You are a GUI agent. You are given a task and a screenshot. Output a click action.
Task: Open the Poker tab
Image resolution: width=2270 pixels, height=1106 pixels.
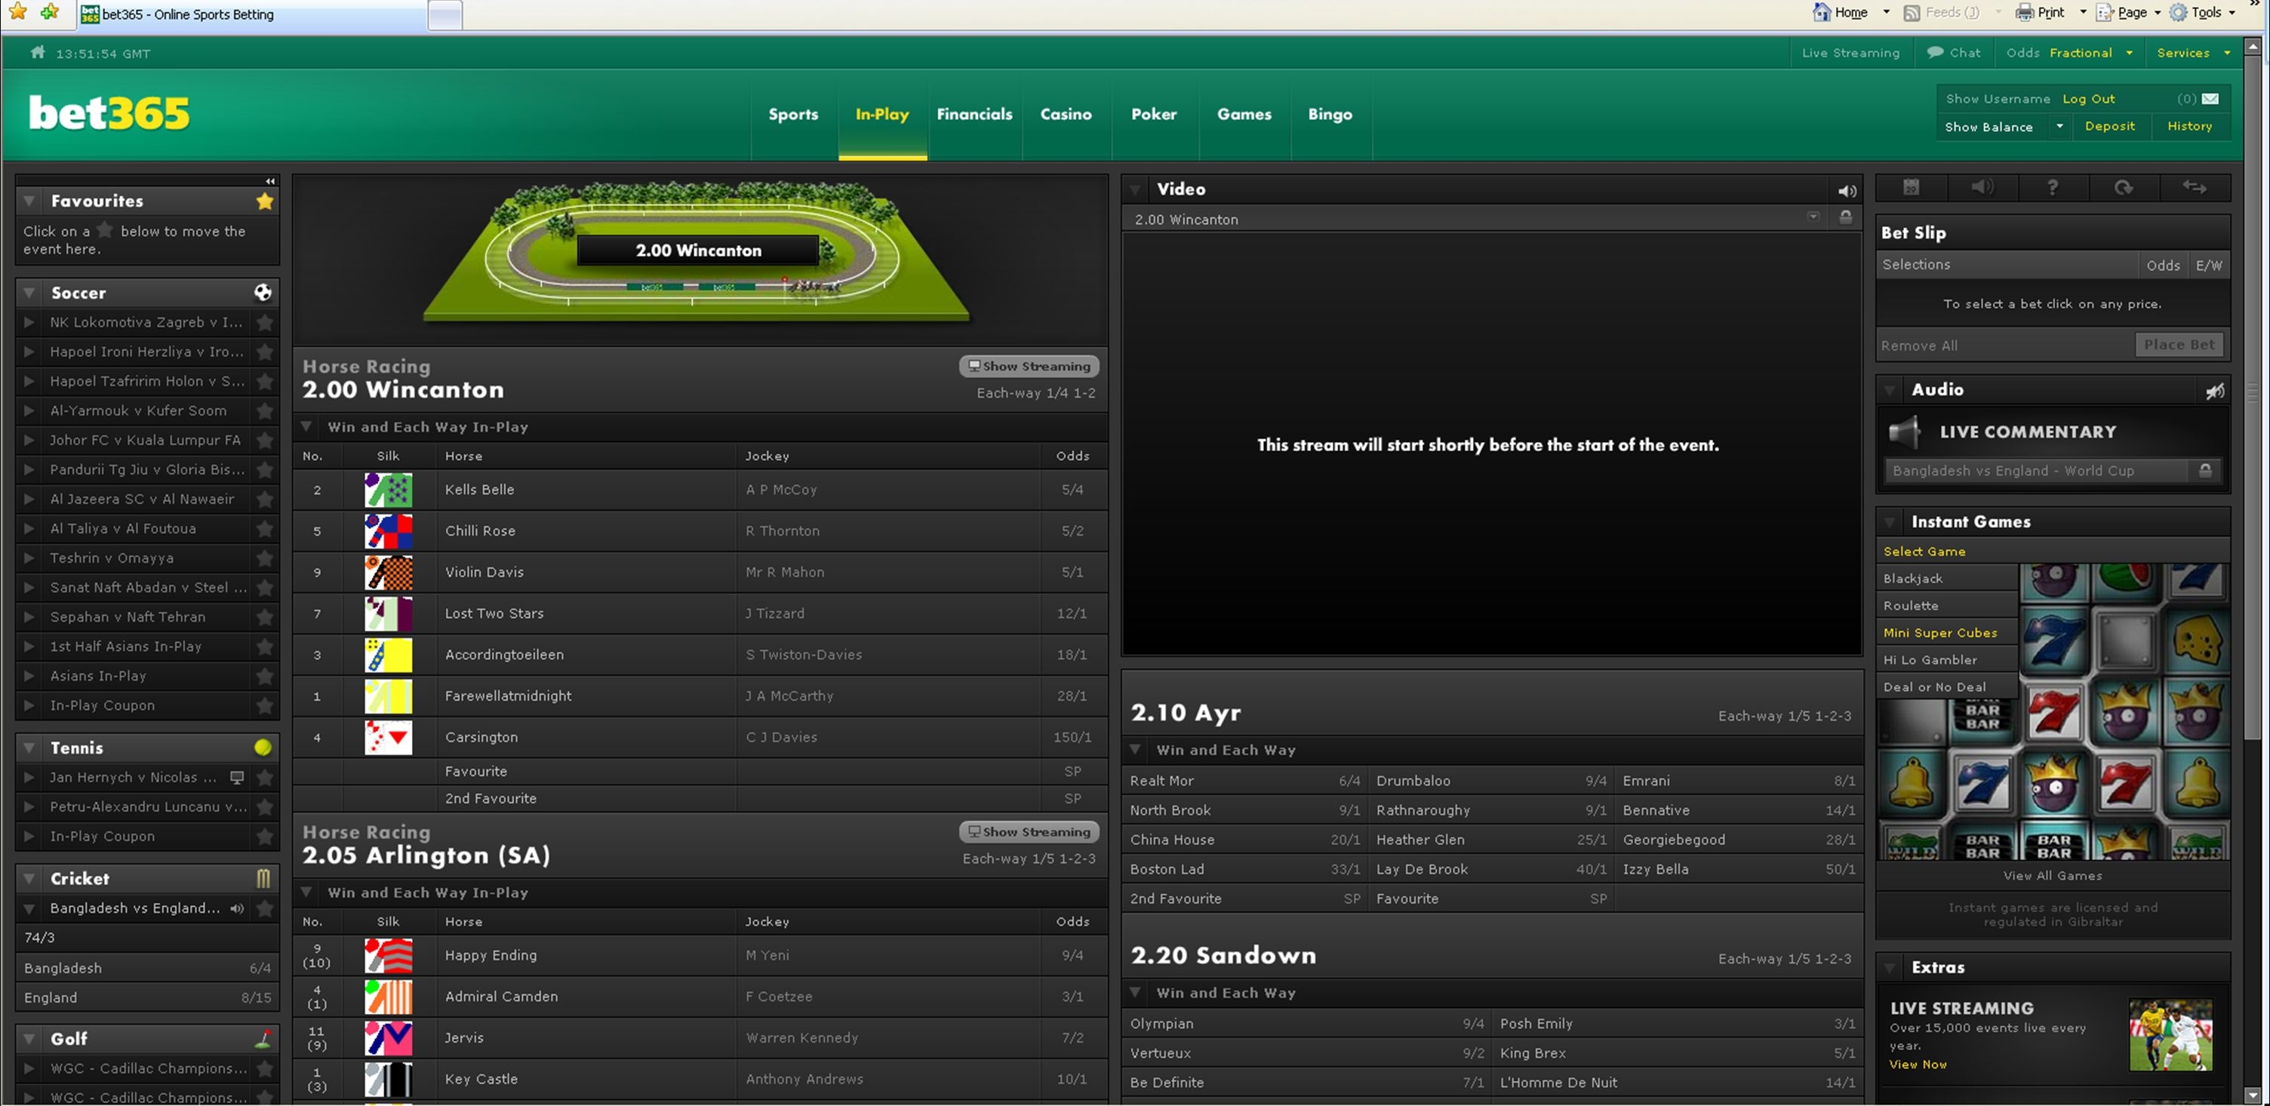tap(1154, 115)
